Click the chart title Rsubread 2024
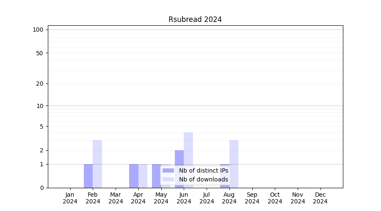This screenshot has width=381, height=211. click(195, 19)
